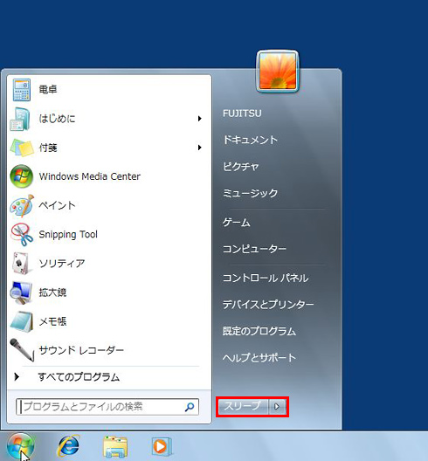Click the 拡大鏡 label
Image resolution: width=428 pixels, height=461 pixels.
(52, 292)
